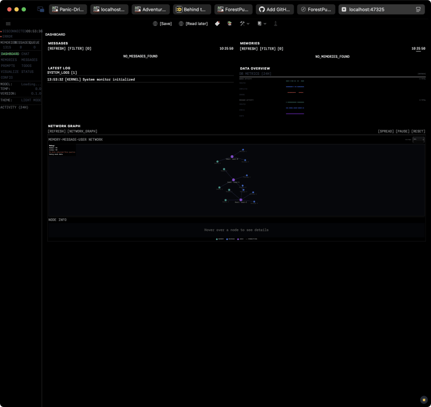Select the wrench tools icon in the toolbar
The image size is (431, 407).
click(x=241, y=23)
